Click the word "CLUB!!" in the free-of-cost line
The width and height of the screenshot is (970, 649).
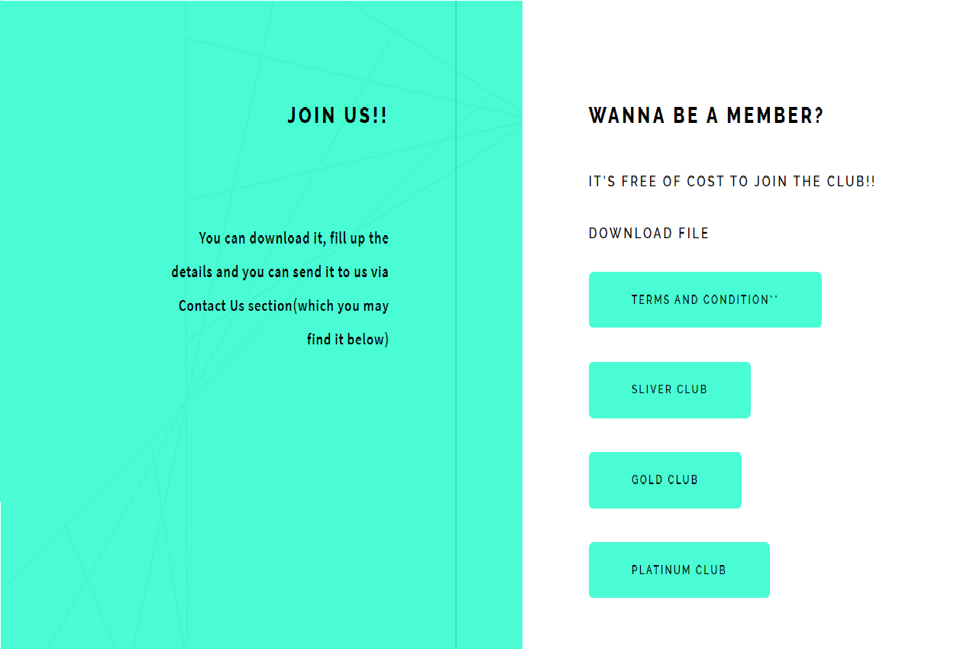click(x=850, y=182)
